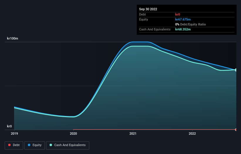Toggle the Debt series legend button
The height and width of the screenshot is (154, 241).
pos(14,145)
